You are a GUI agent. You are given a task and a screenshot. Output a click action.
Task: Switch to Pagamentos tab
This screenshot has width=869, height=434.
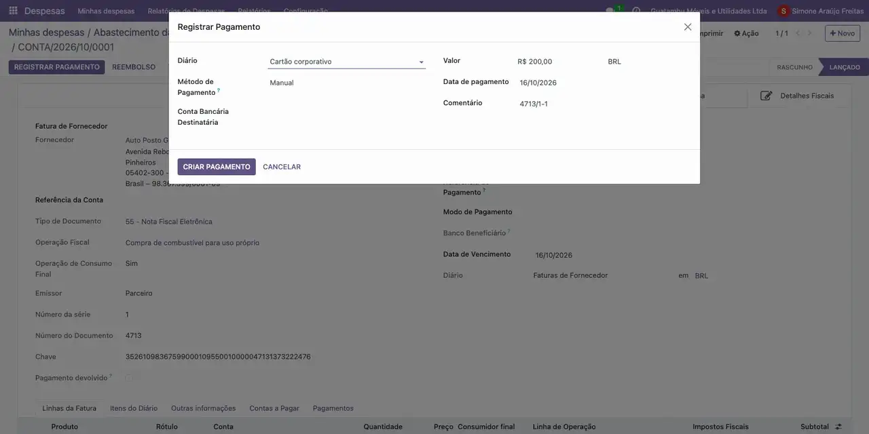[x=333, y=408]
